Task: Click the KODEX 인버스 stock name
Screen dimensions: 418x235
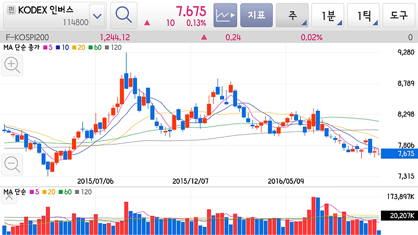Action: [46, 10]
